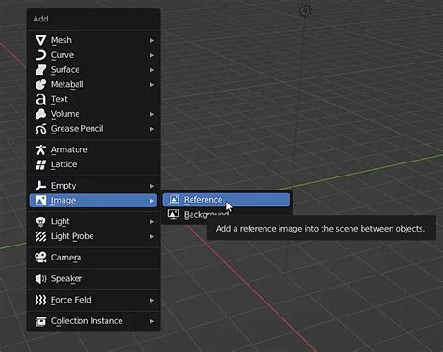This screenshot has height=352, width=443.
Task: Select the light object in viewport
Action: [x=305, y=10]
